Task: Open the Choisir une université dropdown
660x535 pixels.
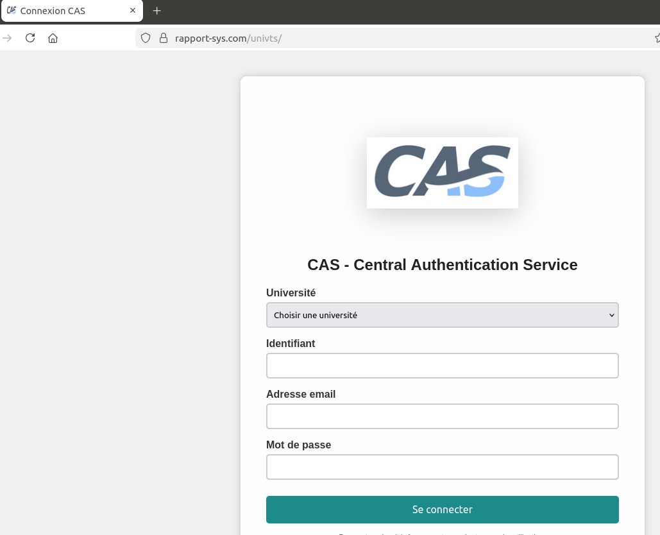Action: [x=442, y=315]
